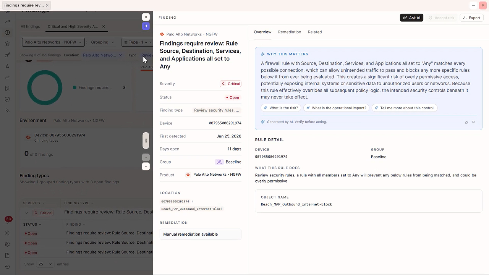Image resolution: width=489 pixels, height=275 pixels.
Task: Close the finding detail panel
Action: tap(146, 17)
